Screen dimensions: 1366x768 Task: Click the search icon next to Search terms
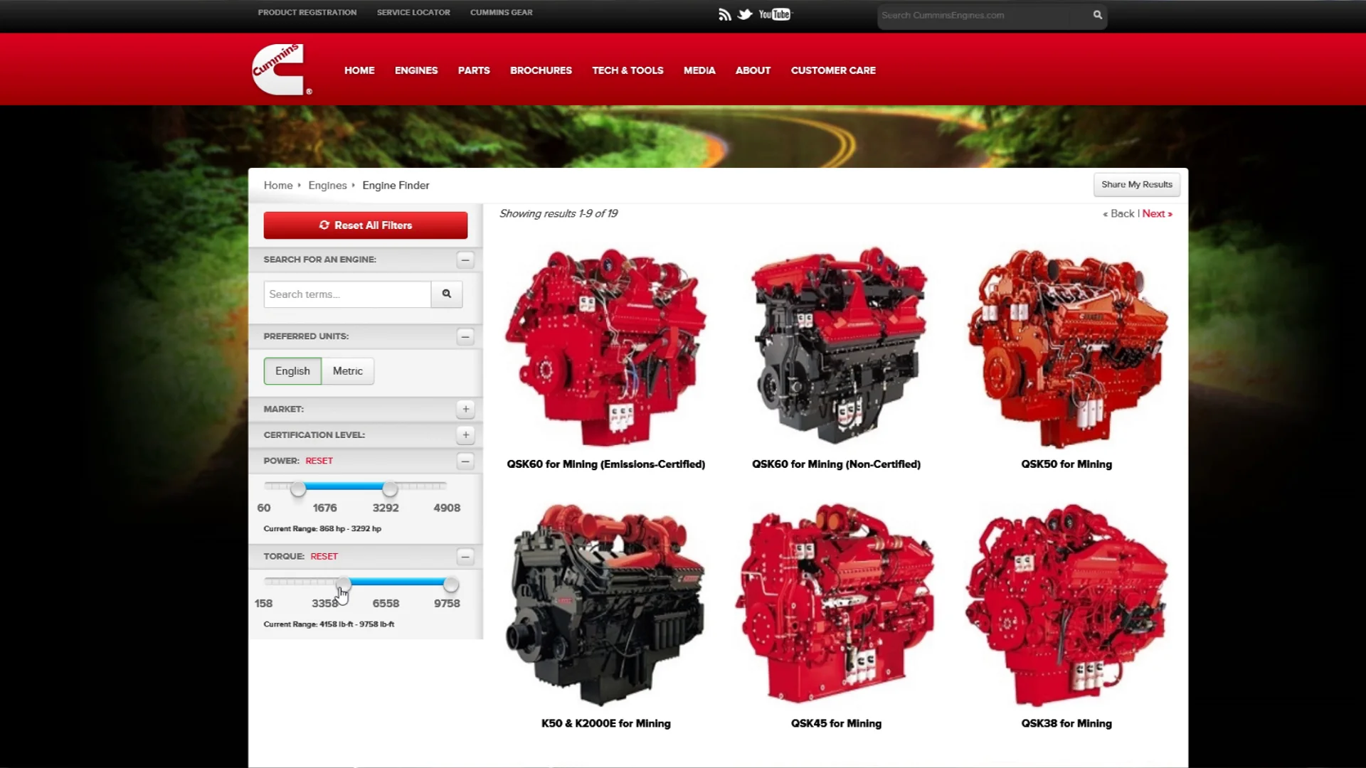click(446, 294)
